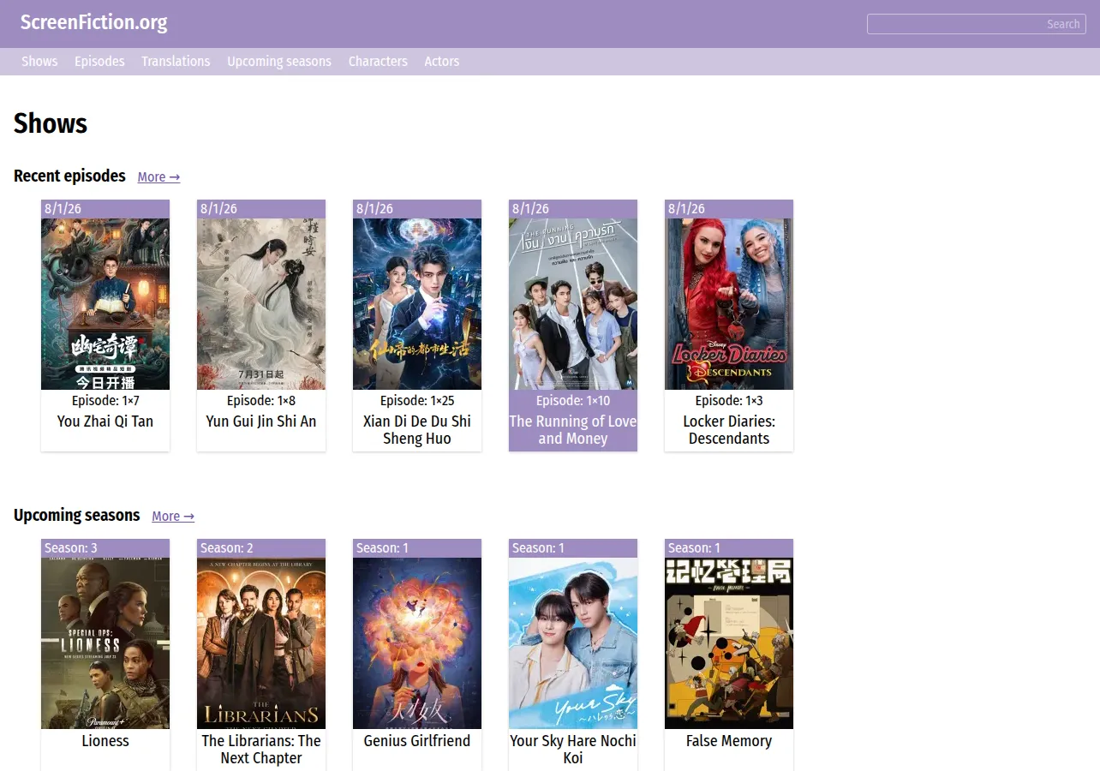
Task: Click the Episode: 1×25 label
Action: (417, 401)
